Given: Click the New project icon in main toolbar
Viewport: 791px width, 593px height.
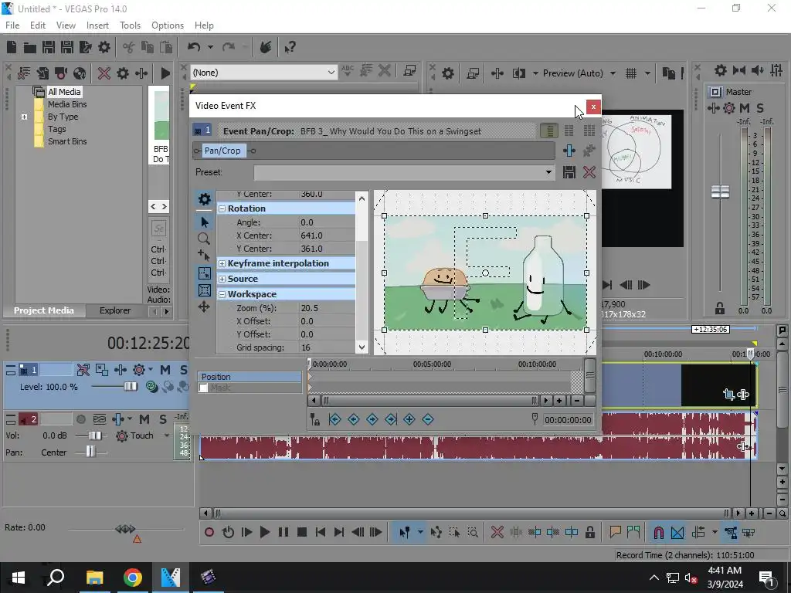Looking at the screenshot, I should pyautogui.click(x=12, y=47).
